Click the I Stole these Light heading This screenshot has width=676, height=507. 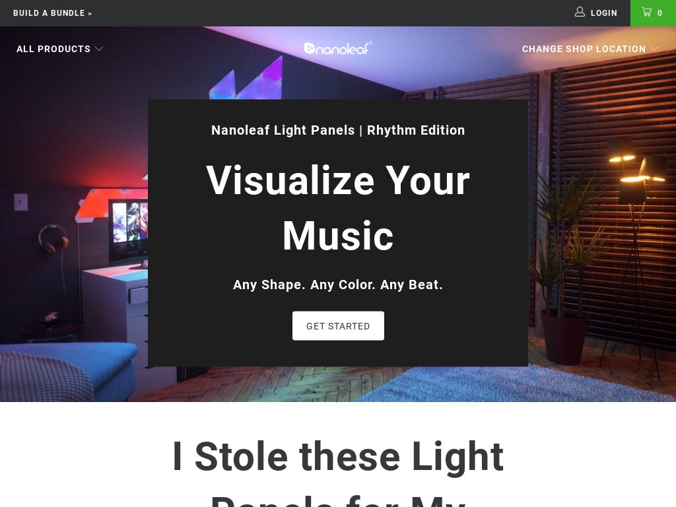tap(338, 456)
